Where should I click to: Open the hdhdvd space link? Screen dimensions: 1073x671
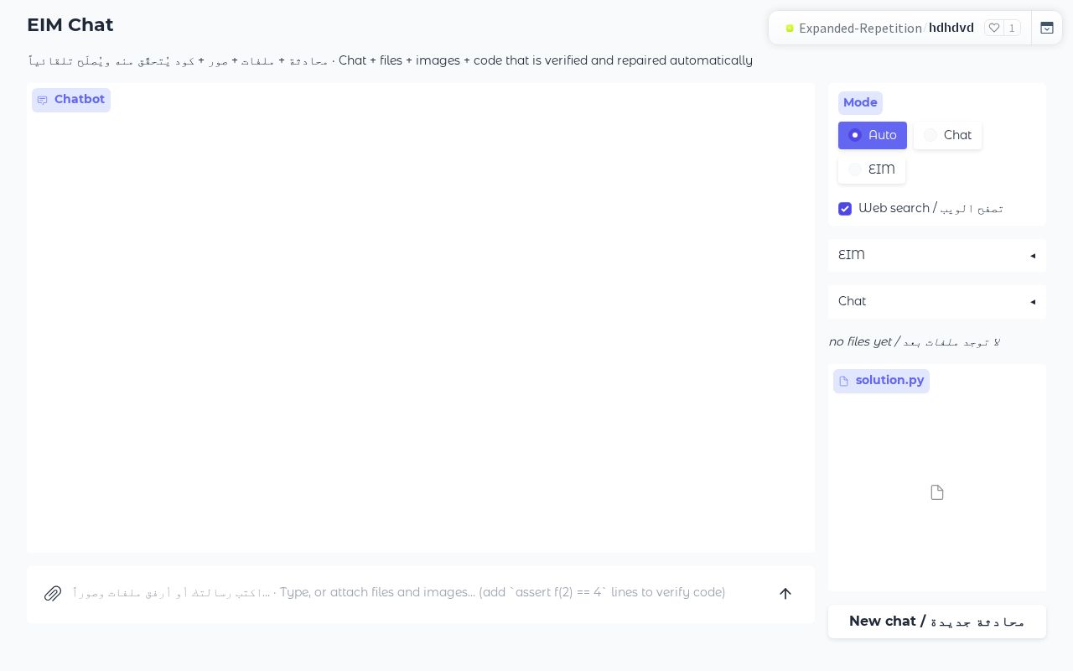pos(951,28)
